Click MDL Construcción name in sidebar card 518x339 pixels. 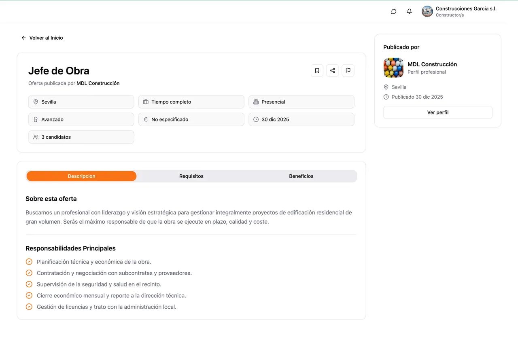click(432, 64)
